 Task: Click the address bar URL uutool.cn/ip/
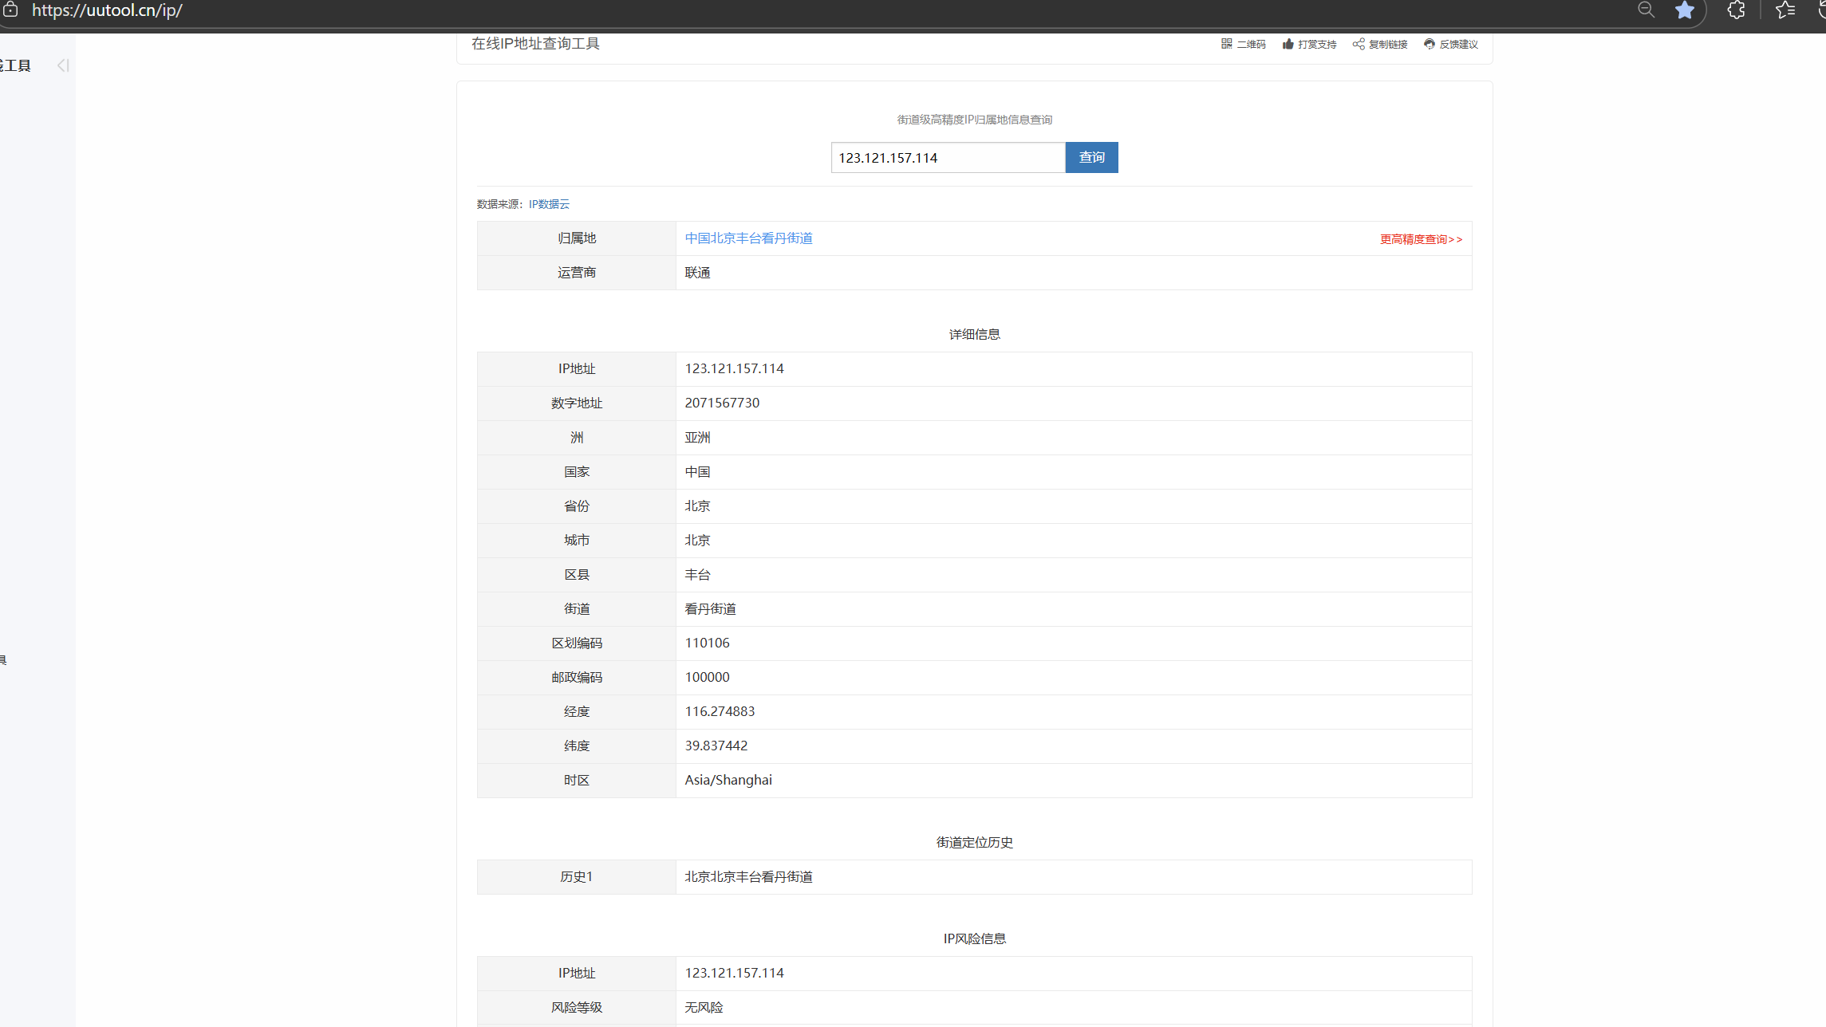pos(107,10)
